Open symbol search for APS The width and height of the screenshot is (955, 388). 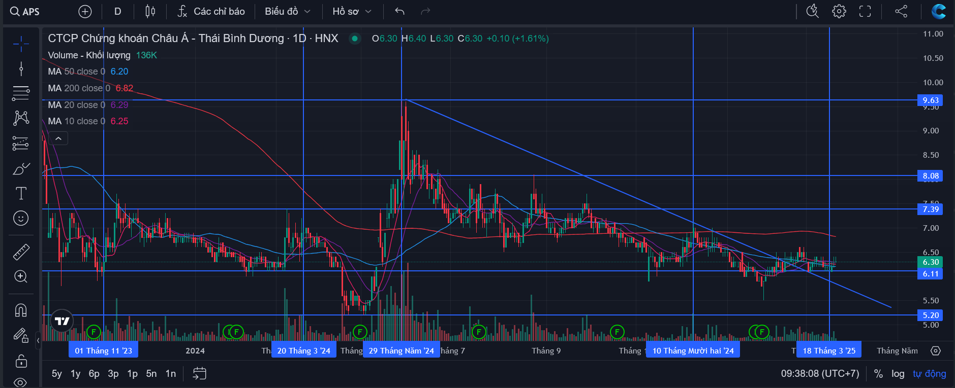click(x=25, y=11)
